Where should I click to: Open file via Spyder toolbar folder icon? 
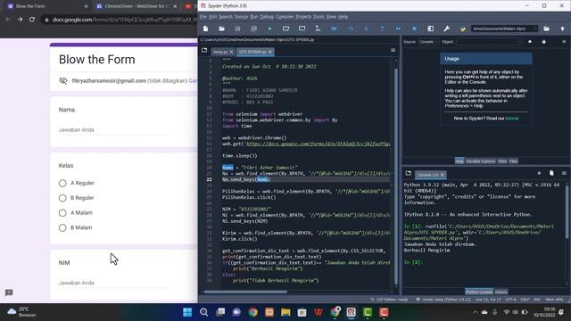coord(221,29)
